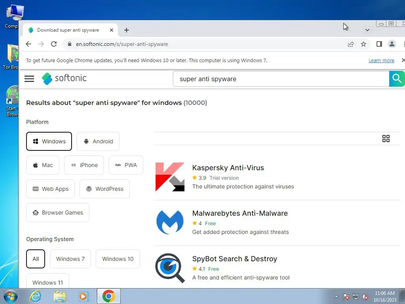The height and width of the screenshot is (304, 405).
Task: Open the Tor Browser desktop folder
Action: click(11, 57)
